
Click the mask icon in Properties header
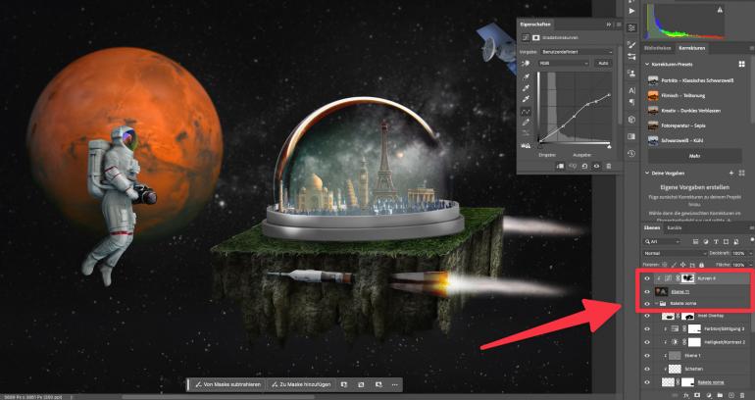click(534, 37)
